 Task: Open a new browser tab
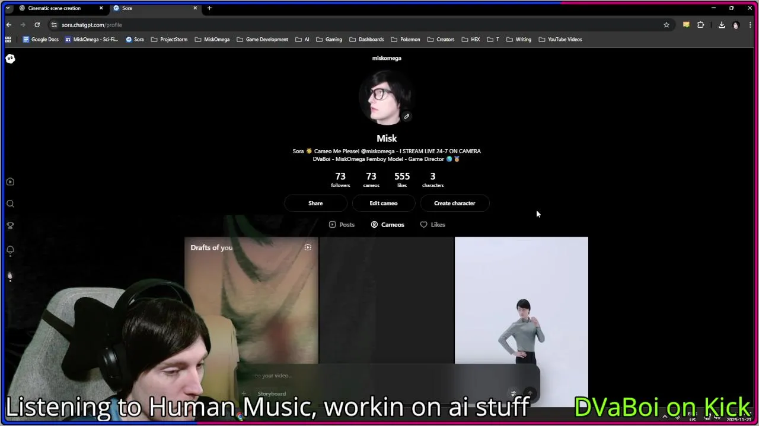coord(209,8)
